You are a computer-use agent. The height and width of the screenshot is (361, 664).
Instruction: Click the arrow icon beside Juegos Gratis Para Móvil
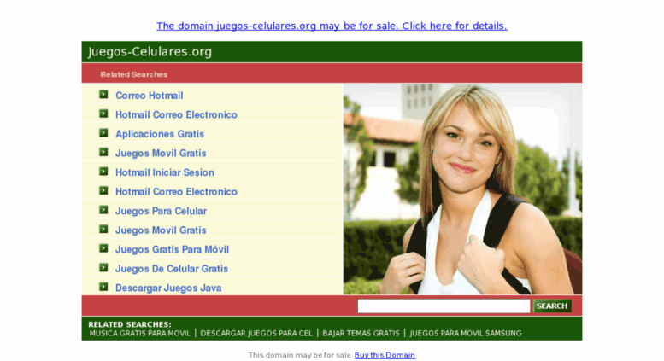[103, 248]
